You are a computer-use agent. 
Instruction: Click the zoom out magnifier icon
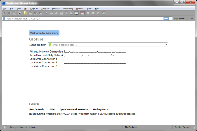pyautogui.click(x=93, y=13)
